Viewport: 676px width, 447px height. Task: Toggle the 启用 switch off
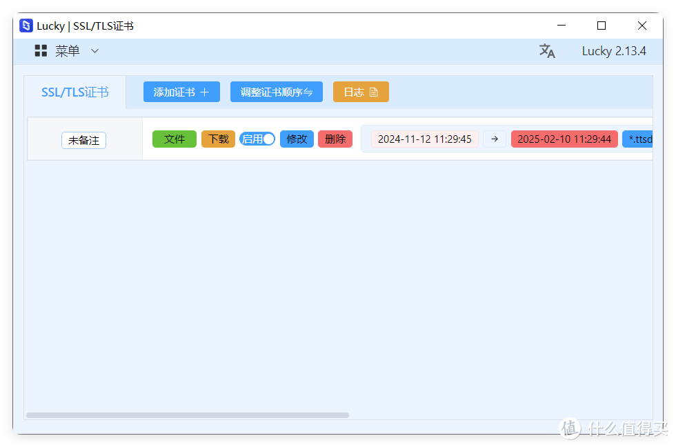(257, 139)
